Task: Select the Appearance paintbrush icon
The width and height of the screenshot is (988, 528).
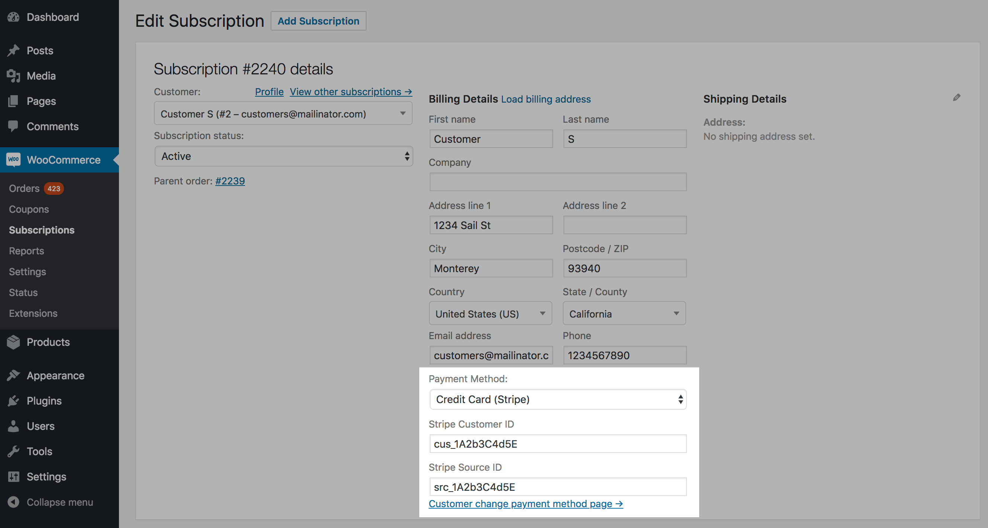Action: (13, 375)
